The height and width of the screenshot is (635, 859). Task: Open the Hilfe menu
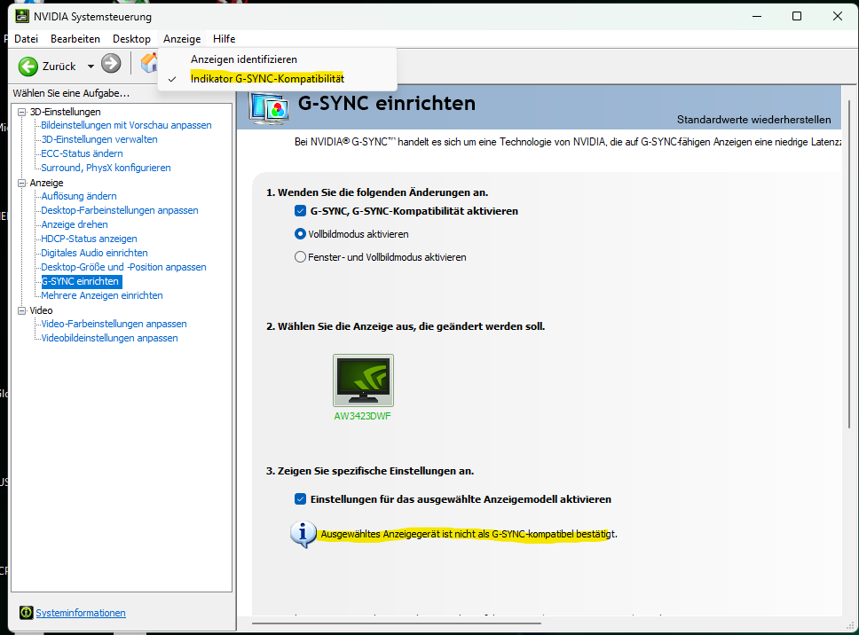224,39
